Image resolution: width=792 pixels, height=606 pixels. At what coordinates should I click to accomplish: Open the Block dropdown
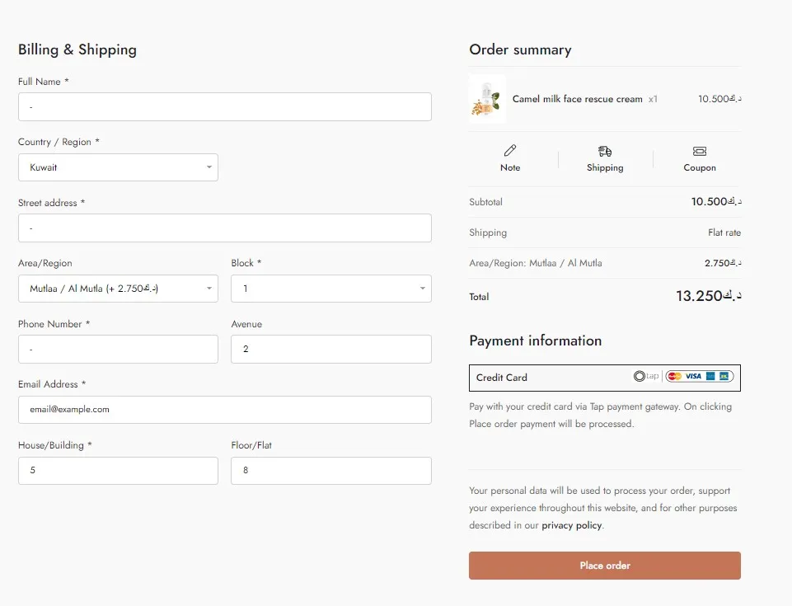pyautogui.click(x=331, y=289)
